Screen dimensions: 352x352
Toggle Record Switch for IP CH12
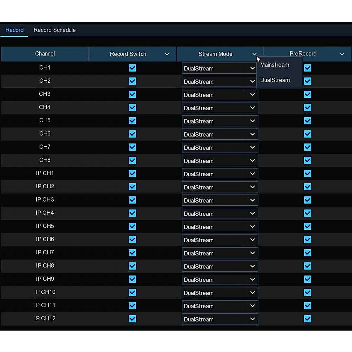(x=132, y=319)
